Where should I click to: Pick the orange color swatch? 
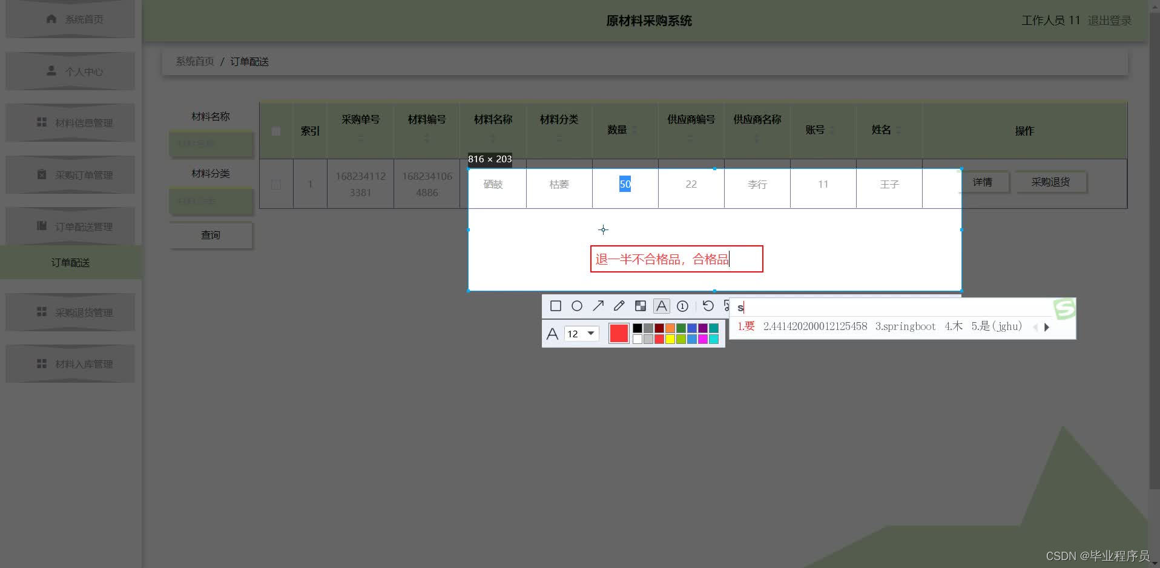coord(670,328)
